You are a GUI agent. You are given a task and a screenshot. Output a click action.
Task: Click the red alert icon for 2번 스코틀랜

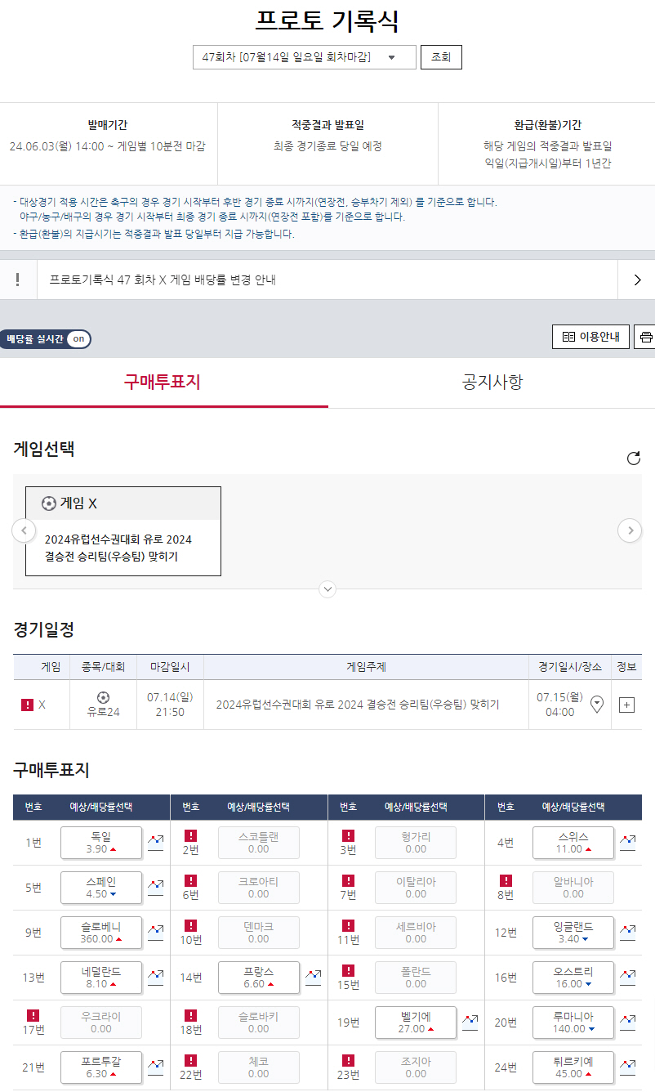(x=190, y=835)
